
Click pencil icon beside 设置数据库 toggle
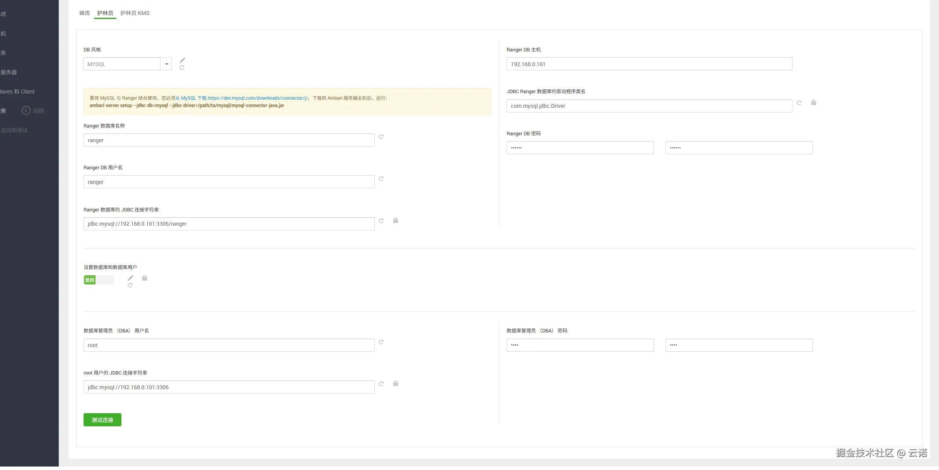coord(130,278)
